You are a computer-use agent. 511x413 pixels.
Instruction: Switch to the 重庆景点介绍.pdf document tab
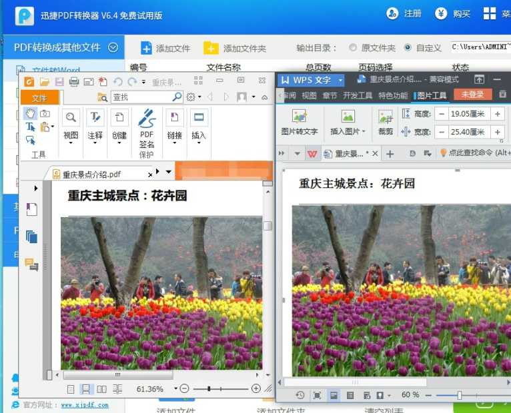pos(91,175)
